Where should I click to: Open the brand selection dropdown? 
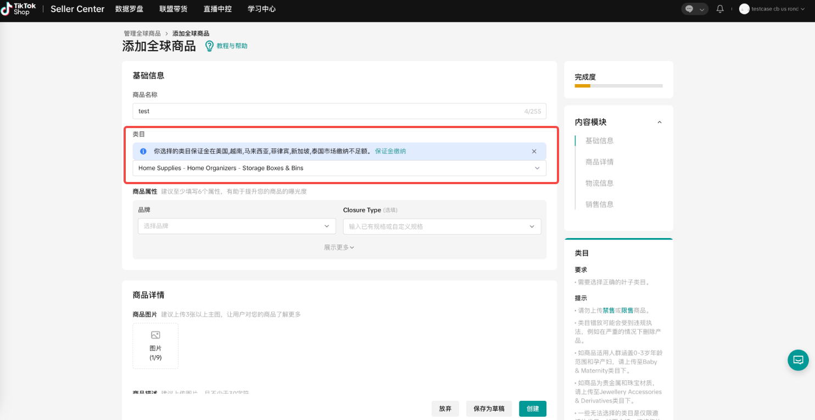(x=236, y=226)
